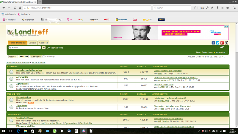The width and height of the screenshot is (238, 134).
Task: Submit forum search with >> button
Action: tap(44, 48)
